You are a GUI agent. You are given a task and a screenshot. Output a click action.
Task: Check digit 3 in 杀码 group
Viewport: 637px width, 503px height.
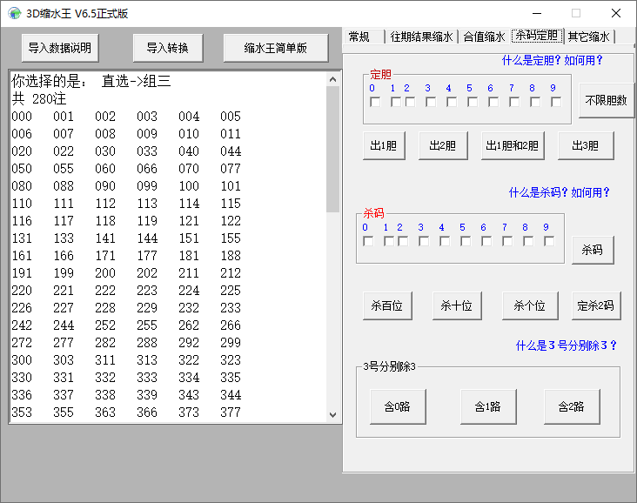(x=424, y=241)
